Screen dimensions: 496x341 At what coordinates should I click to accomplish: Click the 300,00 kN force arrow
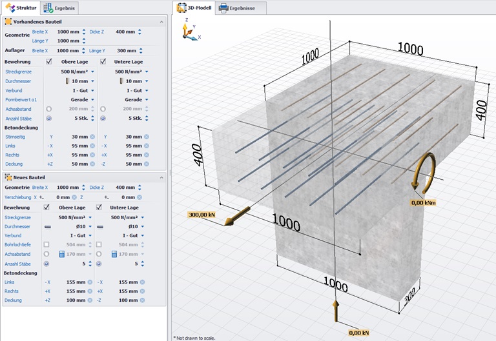(x=237, y=217)
